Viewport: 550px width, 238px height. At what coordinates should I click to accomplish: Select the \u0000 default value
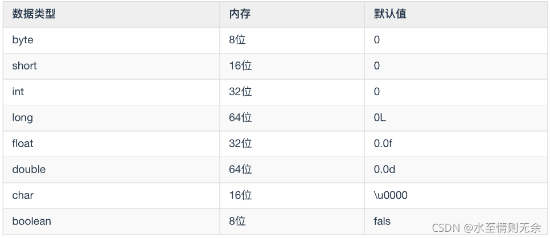(391, 195)
